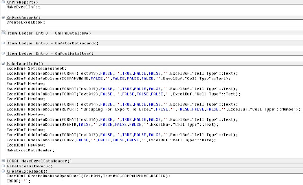Screen dimensions: 303x185
Task: Collapse the CreateExcelbook() function
Action: (x=3, y=171)
